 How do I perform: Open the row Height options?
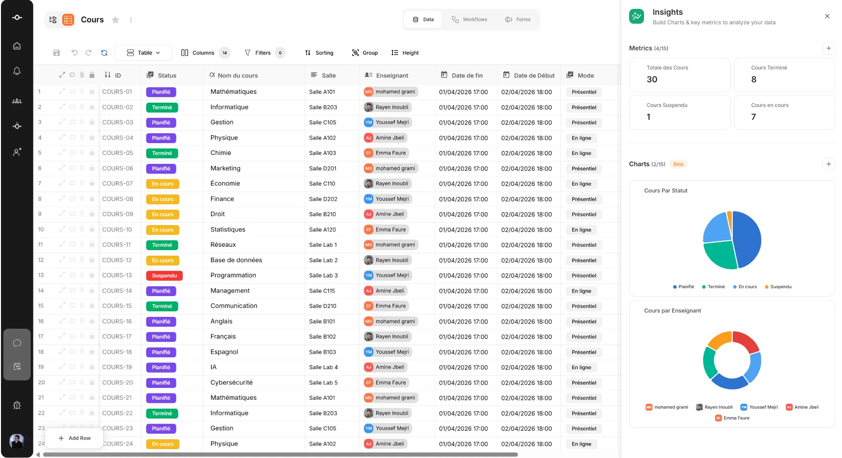(x=405, y=53)
